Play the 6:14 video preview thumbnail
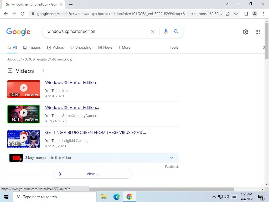Viewport: 269px width, 202px height. [x=24, y=89]
